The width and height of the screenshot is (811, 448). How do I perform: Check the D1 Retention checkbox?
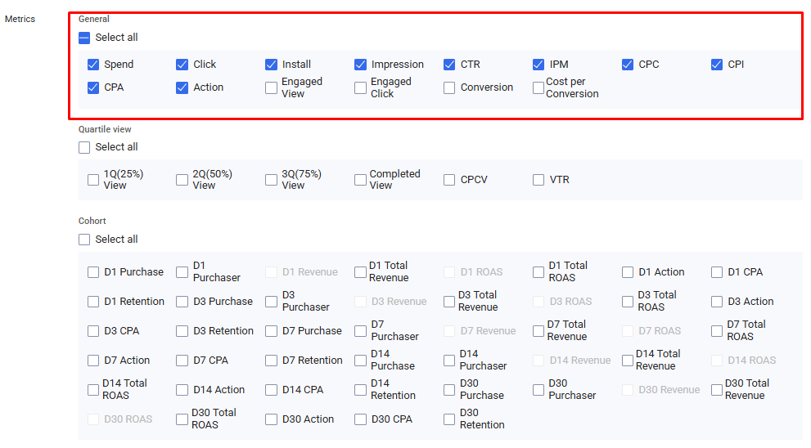[93, 302]
